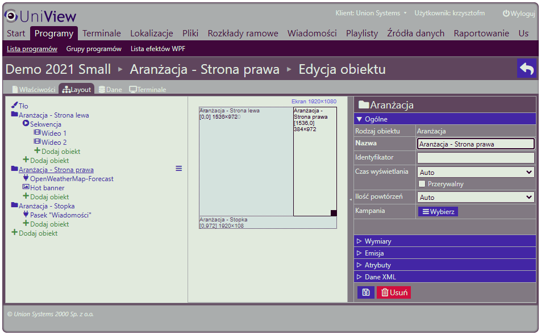This screenshot has height=335, width=541.
Task: Open the Wiadomości menu
Action: (x=312, y=33)
